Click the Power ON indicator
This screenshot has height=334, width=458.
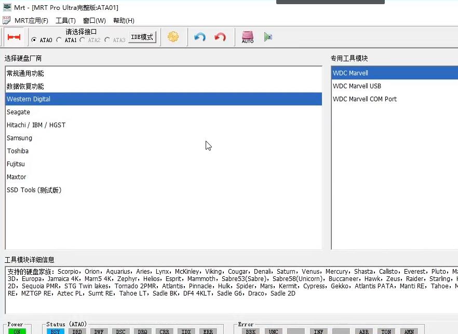pyautogui.click(x=17, y=331)
